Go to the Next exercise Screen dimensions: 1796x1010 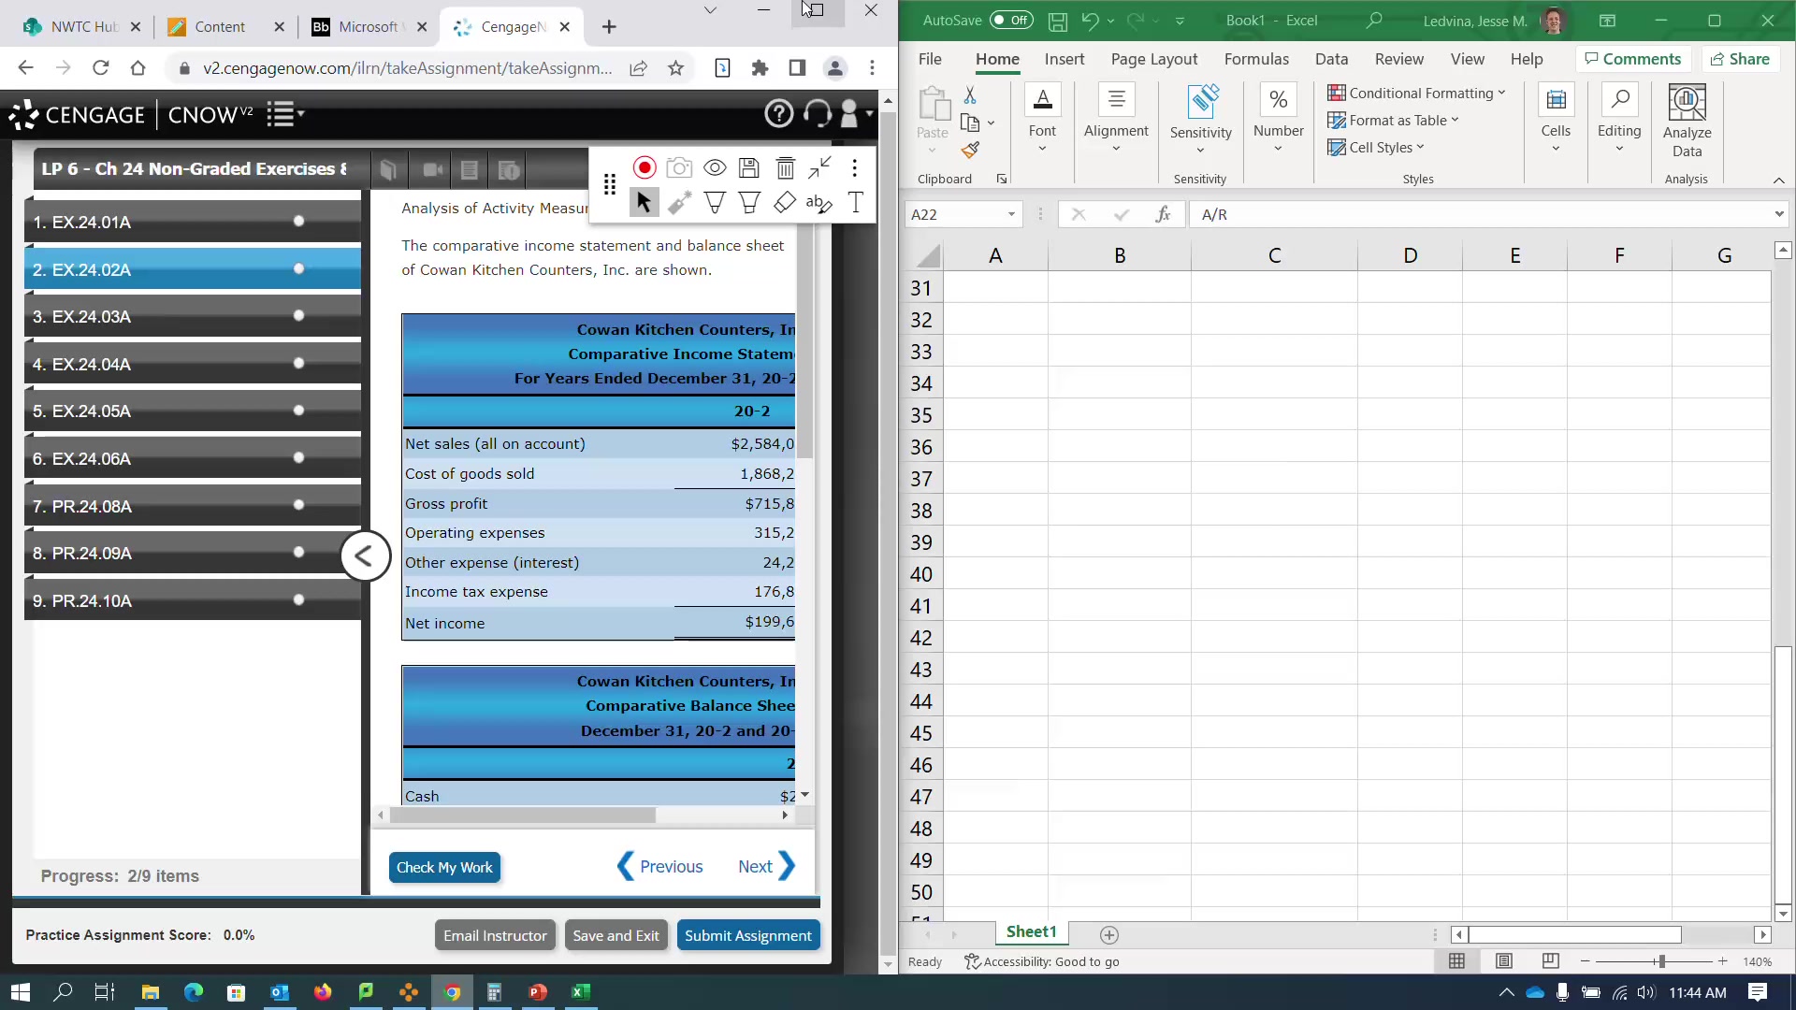click(x=766, y=867)
